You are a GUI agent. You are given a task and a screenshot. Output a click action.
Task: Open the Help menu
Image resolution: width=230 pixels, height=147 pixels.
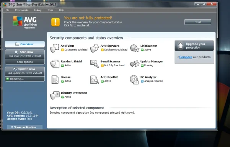[x=62, y=10]
